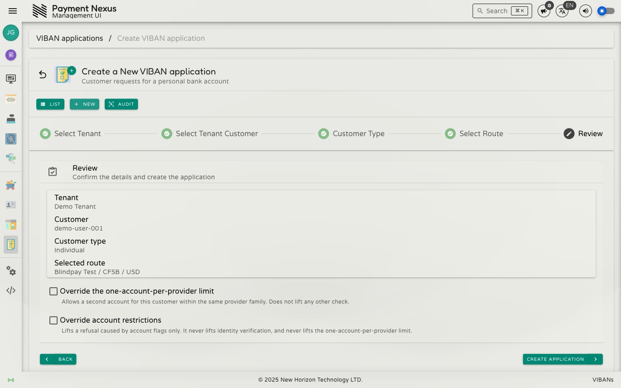The image size is (621, 388).
Task: Click the AUDIT button
Action: point(121,104)
